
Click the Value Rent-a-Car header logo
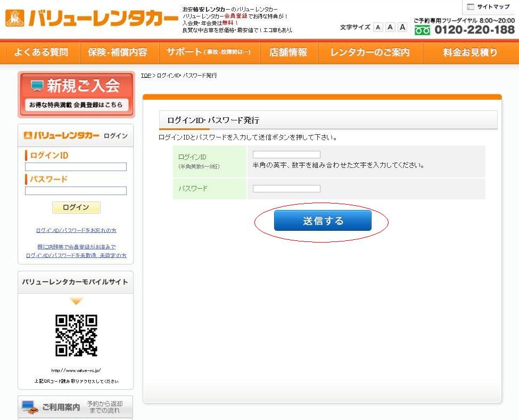(x=92, y=18)
